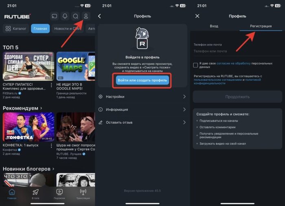Check the personal data consent checkbox

tap(195, 65)
